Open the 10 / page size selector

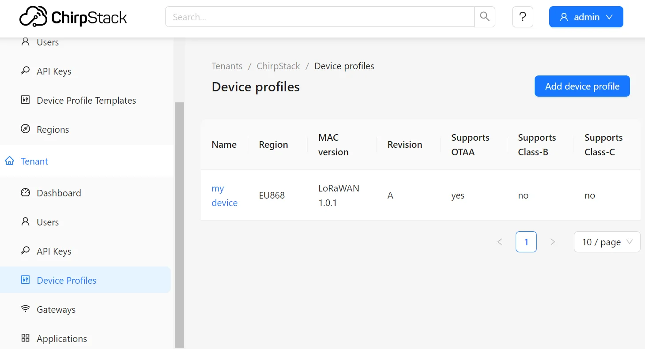pos(607,242)
